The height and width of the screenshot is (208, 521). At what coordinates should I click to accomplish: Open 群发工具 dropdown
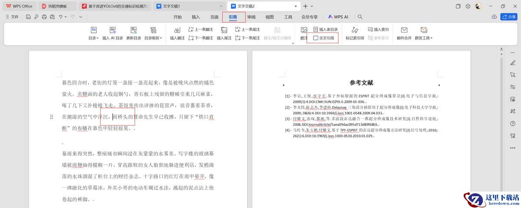click(423, 34)
